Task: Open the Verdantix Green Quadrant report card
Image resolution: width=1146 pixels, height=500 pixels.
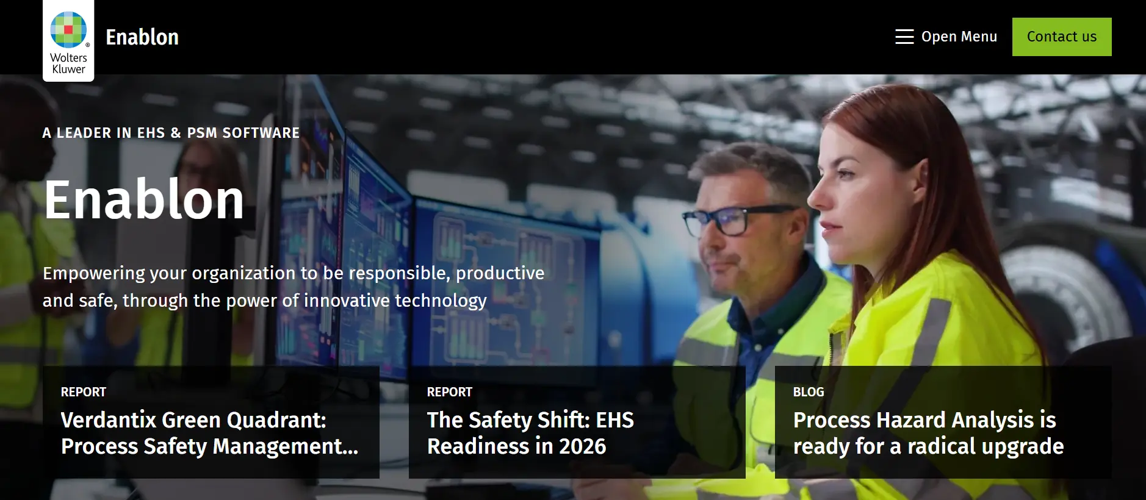Action: coord(211,422)
